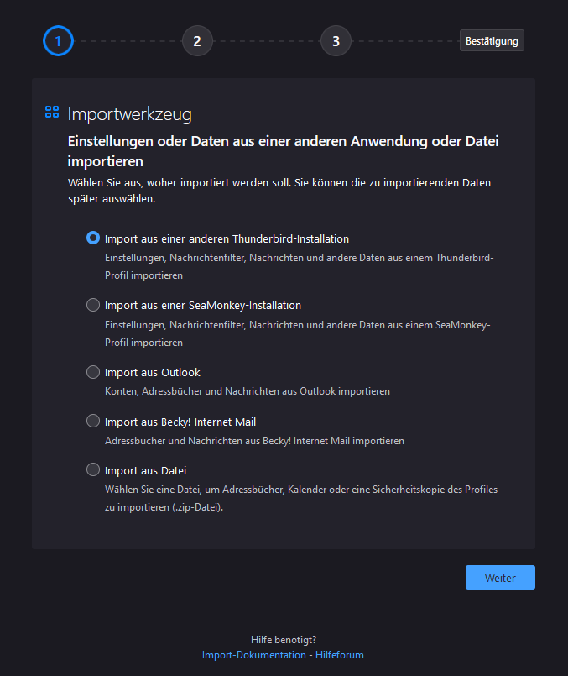Click the Thunderbird-Profil importieren description text

(x=300, y=266)
